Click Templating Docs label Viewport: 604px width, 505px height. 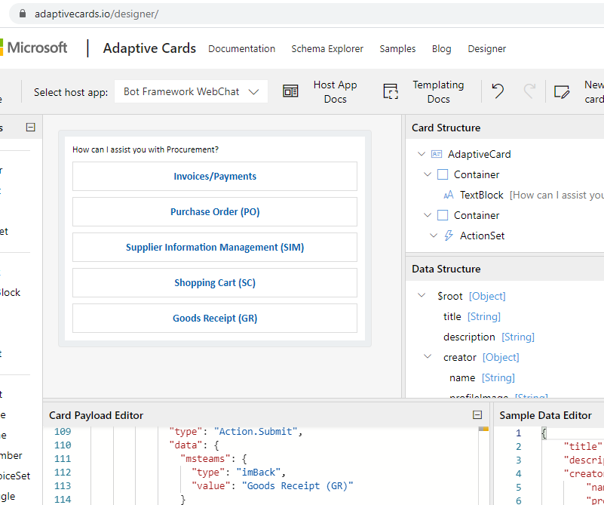coord(438,92)
